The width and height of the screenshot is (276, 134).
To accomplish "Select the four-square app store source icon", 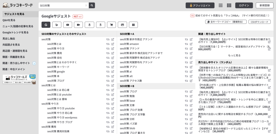I will pyautogui.click(x=133, y=25).
